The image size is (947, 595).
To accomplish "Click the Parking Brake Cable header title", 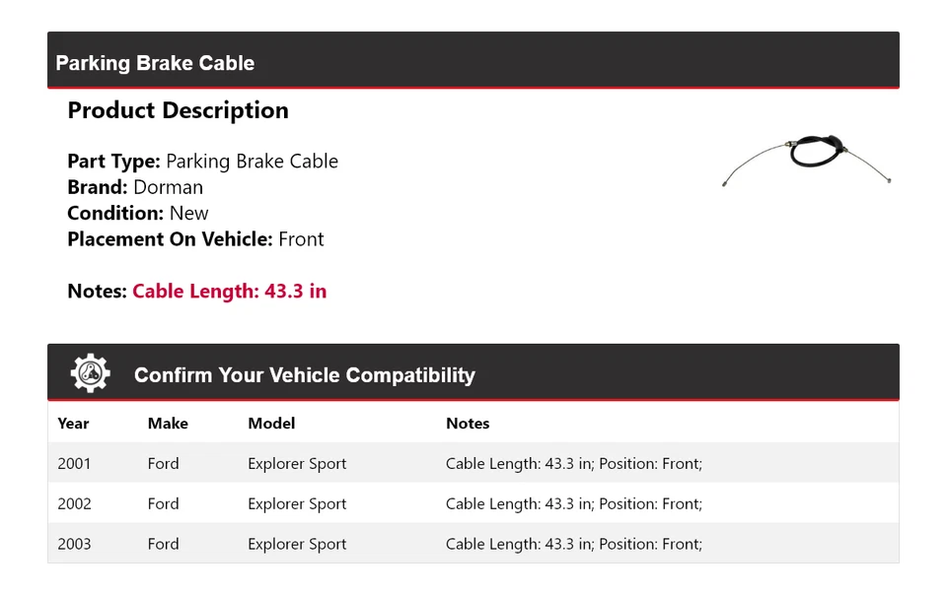I will click(x=155, y=63).
